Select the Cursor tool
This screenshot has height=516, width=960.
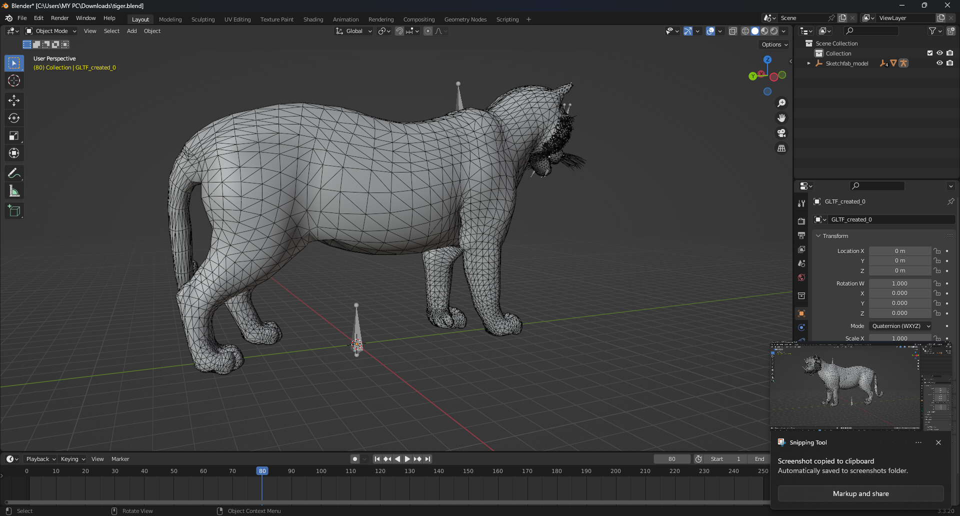[x=14, y=80]
